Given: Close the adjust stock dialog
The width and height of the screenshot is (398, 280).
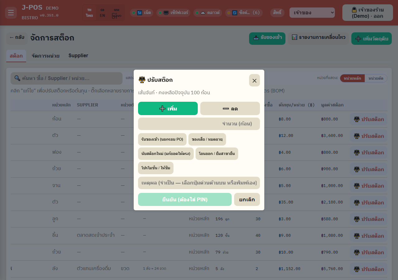Looking at the screenshot, I should (x=254, y=81).
